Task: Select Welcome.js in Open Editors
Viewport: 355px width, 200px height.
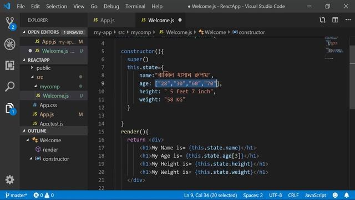Action: pos(54,51)
